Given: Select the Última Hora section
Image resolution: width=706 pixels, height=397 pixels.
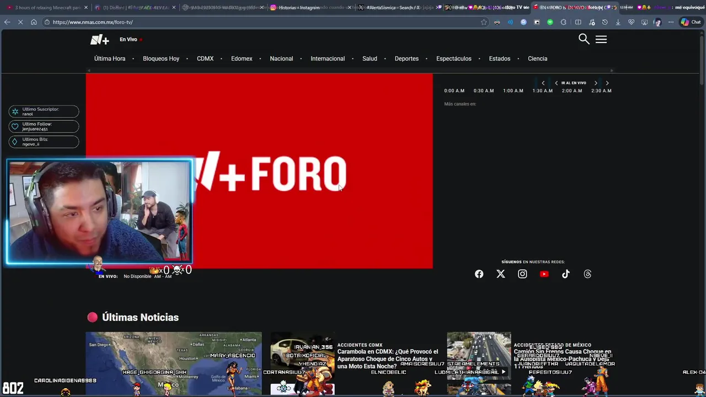Looking at the screenshot, I should pos(110,58).
